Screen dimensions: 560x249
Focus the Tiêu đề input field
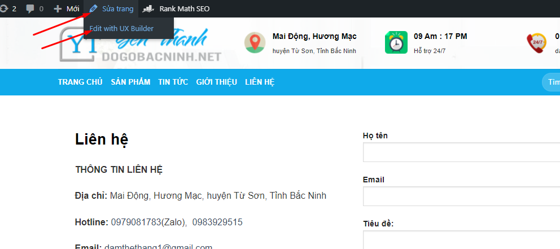(461, 240)
